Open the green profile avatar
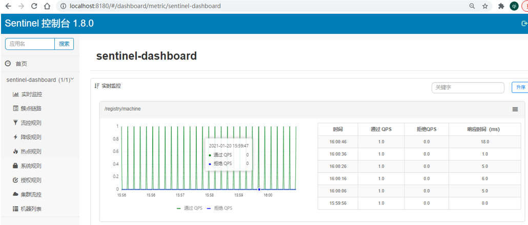 point(514,6)
